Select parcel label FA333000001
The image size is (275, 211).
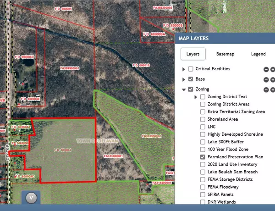click(113, 156)
